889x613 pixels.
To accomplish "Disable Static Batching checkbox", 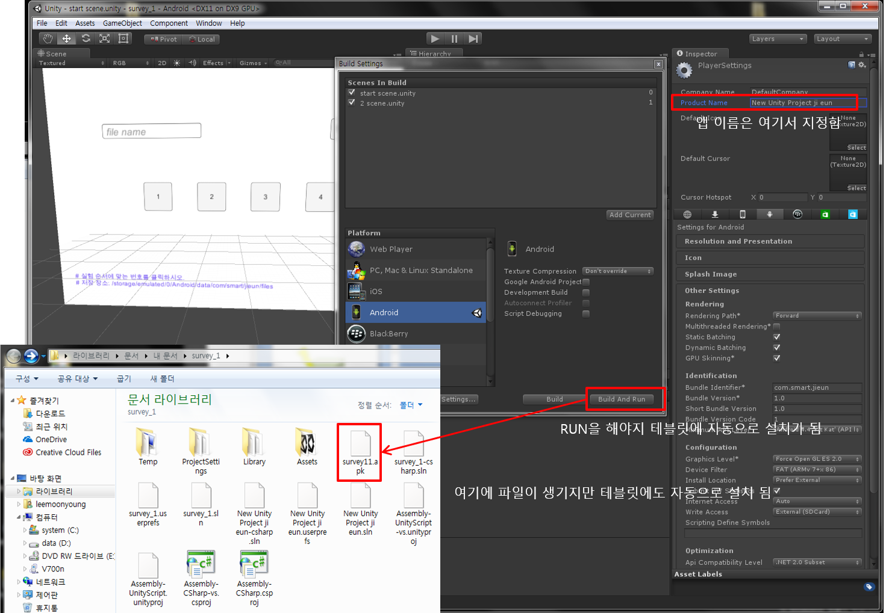I will point(776,337).
